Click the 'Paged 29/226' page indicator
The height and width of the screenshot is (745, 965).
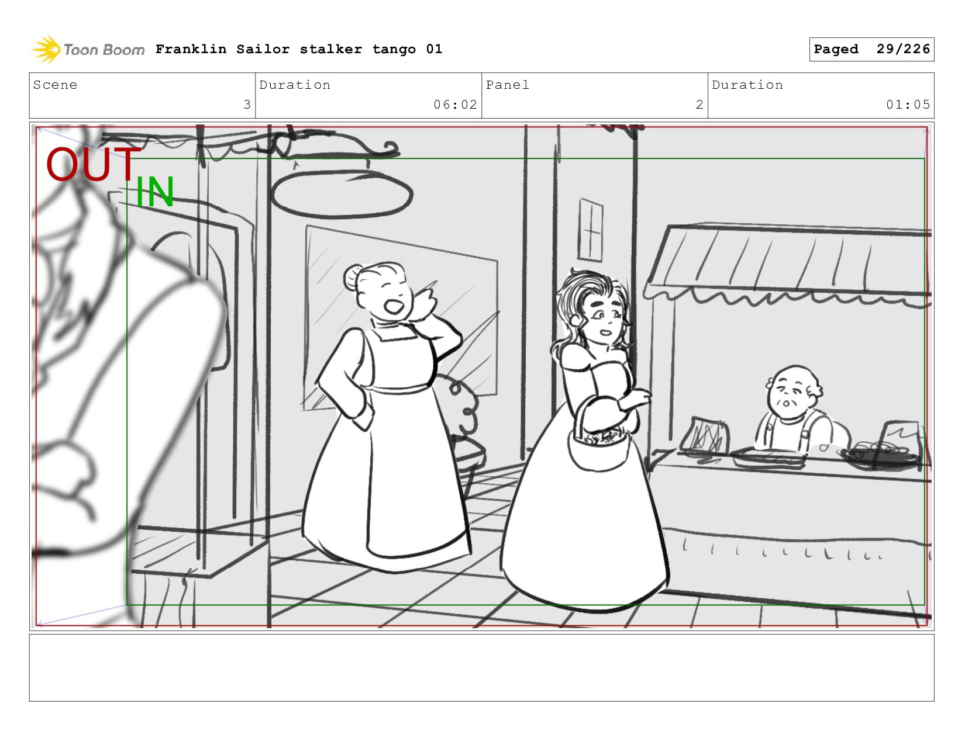(x=871, y=49)
